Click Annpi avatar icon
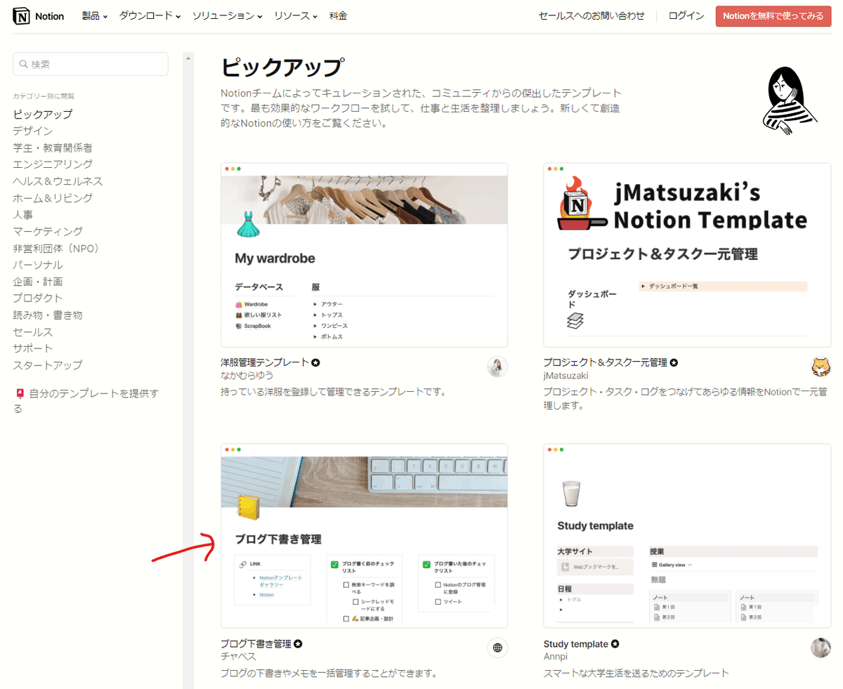 pyautogui.click(x=821, y=648)
